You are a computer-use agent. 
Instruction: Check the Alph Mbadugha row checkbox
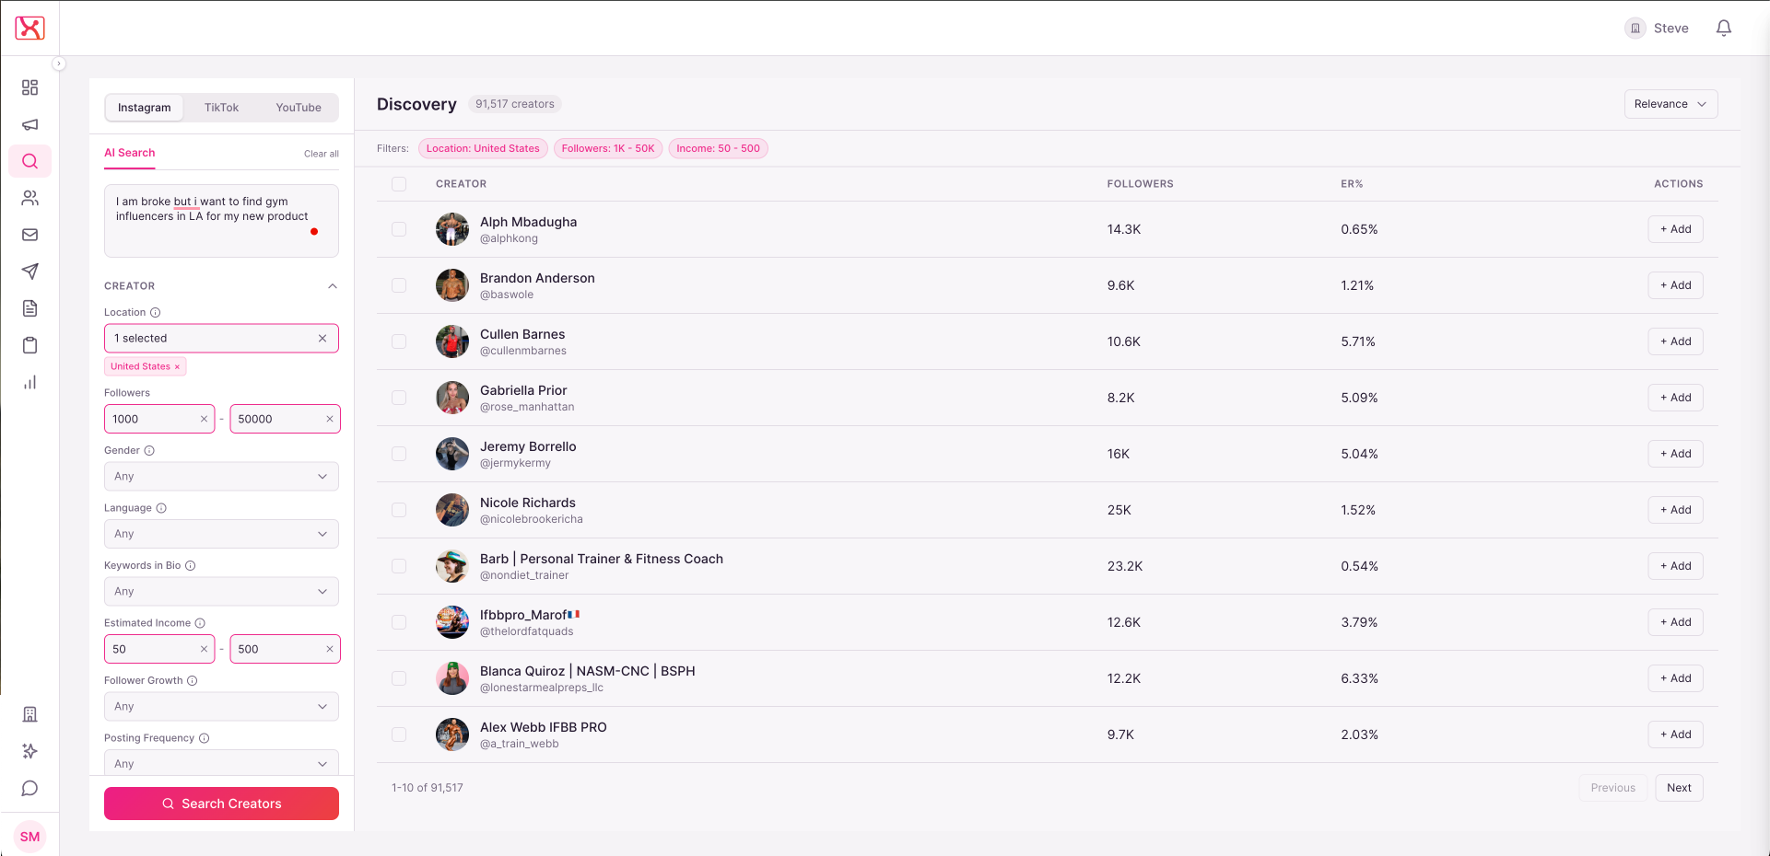tap(399, 229)
